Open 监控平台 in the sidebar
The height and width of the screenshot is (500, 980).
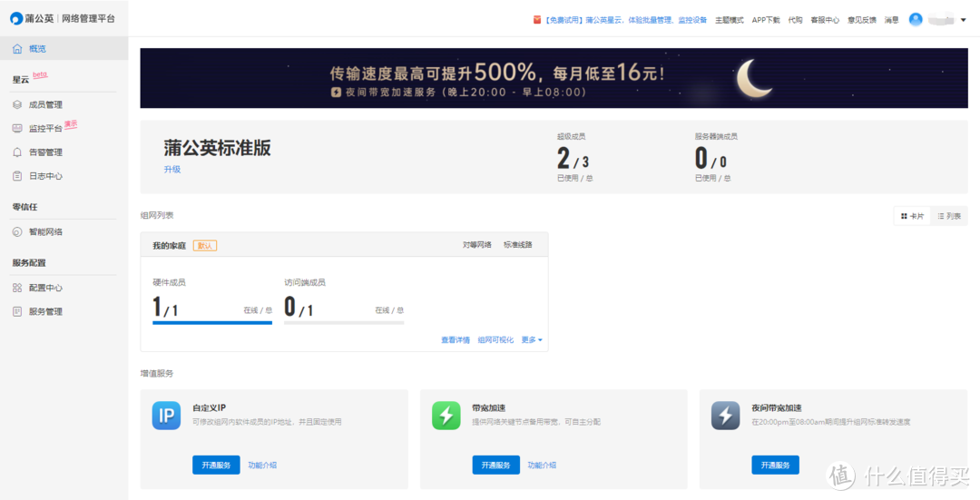pyautogui.click(x=44, y=129)
